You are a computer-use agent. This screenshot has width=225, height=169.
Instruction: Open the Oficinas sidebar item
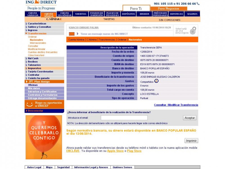coord(44,85)
